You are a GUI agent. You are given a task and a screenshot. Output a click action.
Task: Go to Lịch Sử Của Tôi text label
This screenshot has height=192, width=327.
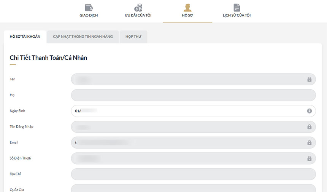pyautogui.click(x=237, y=16)
